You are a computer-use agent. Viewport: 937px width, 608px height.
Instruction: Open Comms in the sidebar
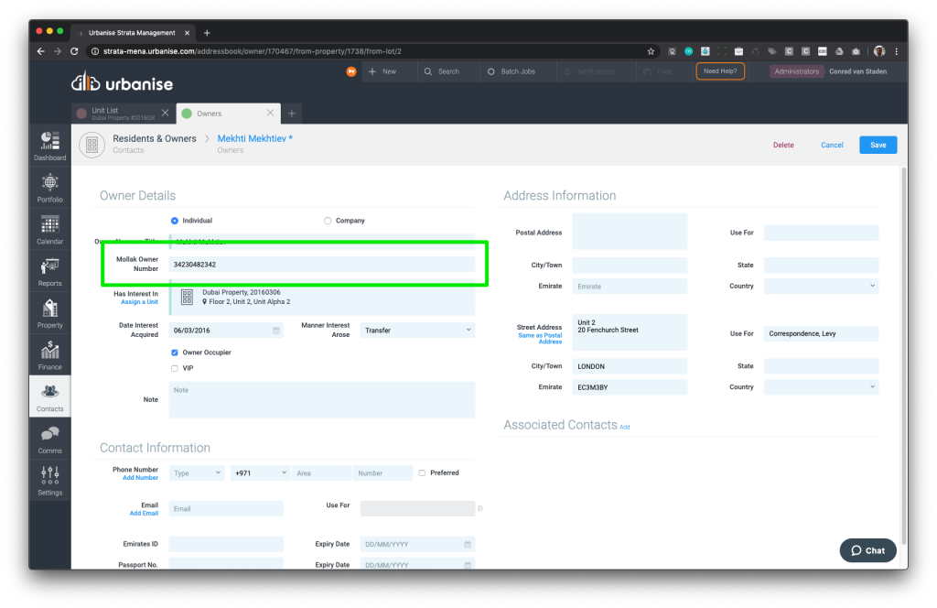[x=50, y=438]
